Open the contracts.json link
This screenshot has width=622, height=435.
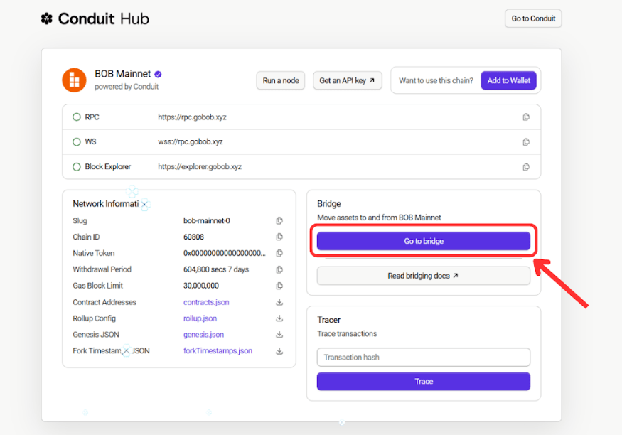pos(206,302)
